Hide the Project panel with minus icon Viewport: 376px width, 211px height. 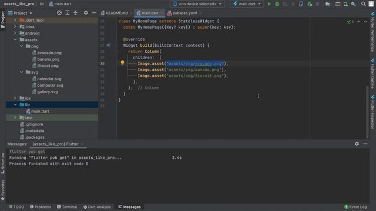pyautogui.click(x=94, y=13)
